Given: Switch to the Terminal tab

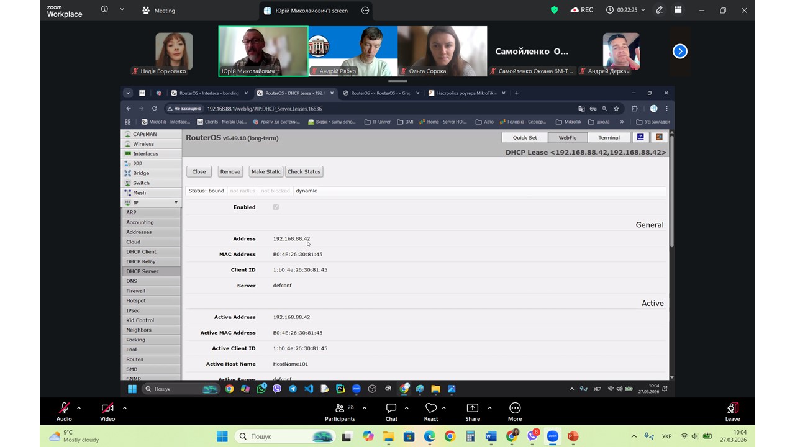Looking at the screenshot, I should click(609, 138).
